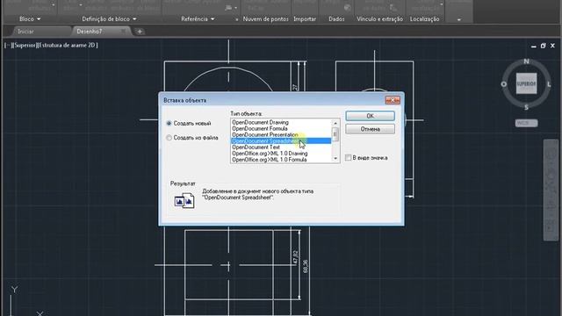Open the WCS coordinate system dropdown

coord(526,123)
